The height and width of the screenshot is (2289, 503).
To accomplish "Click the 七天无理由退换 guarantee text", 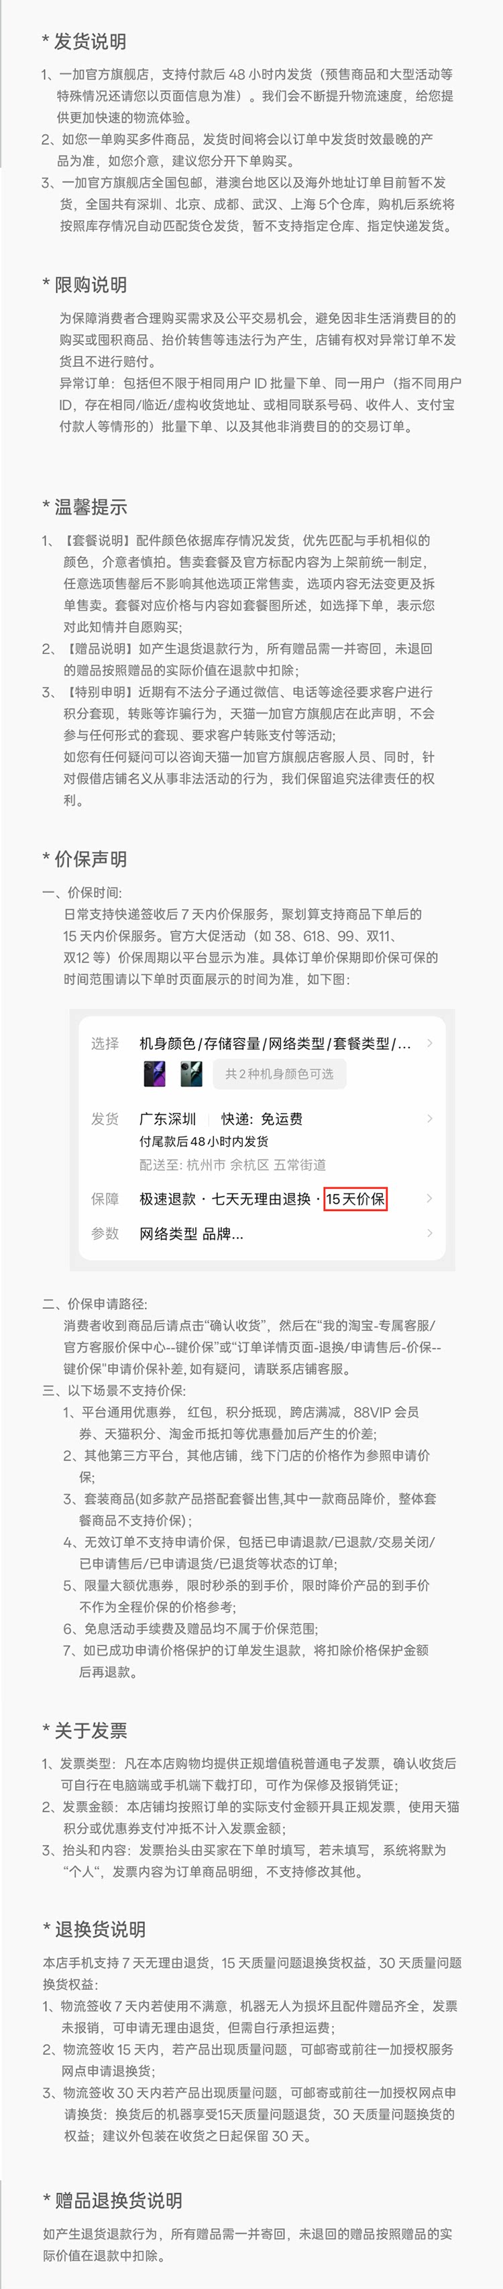I will tap(262, 1199).
